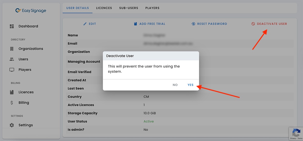Click the reCAPTCHA badge
The width and height of the screenshot is (303, 141).
(x=296, y=132)
